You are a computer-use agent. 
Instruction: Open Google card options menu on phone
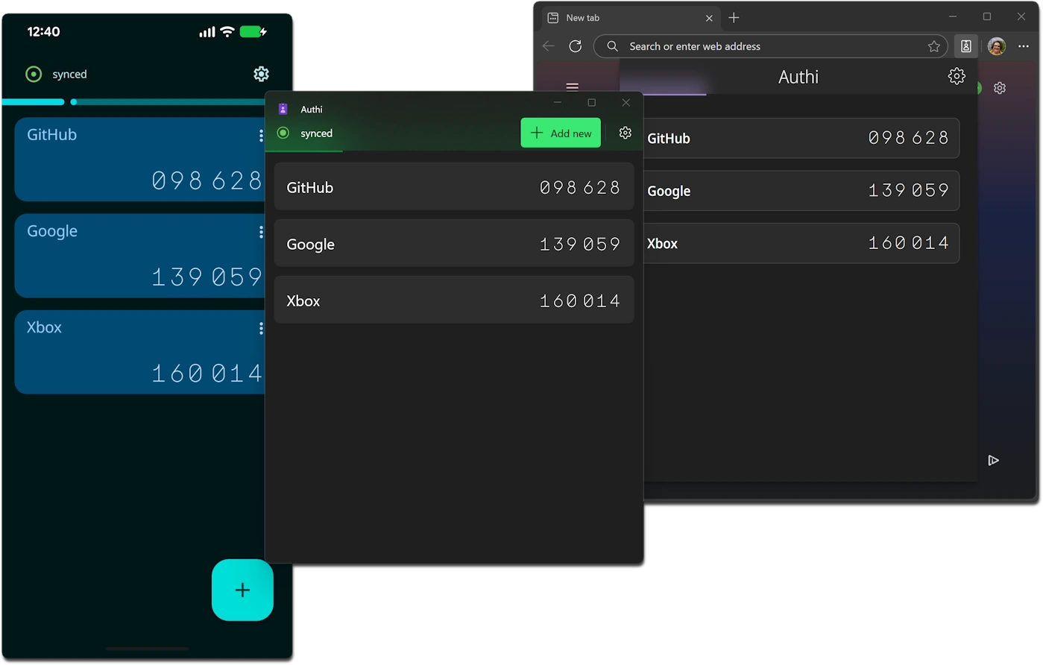coord(261,232)
